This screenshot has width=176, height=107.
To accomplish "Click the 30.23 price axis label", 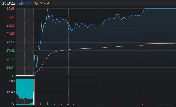I will click(11, 17).
